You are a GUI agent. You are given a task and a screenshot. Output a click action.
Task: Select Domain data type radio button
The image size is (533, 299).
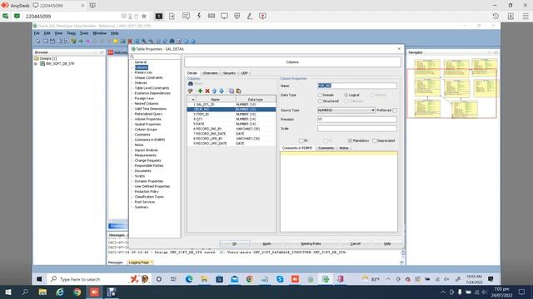click(320, 96)
